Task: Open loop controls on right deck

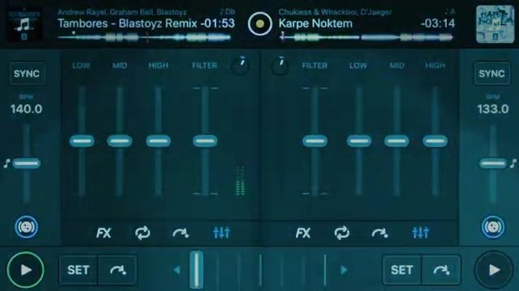Action: [342, 233]
